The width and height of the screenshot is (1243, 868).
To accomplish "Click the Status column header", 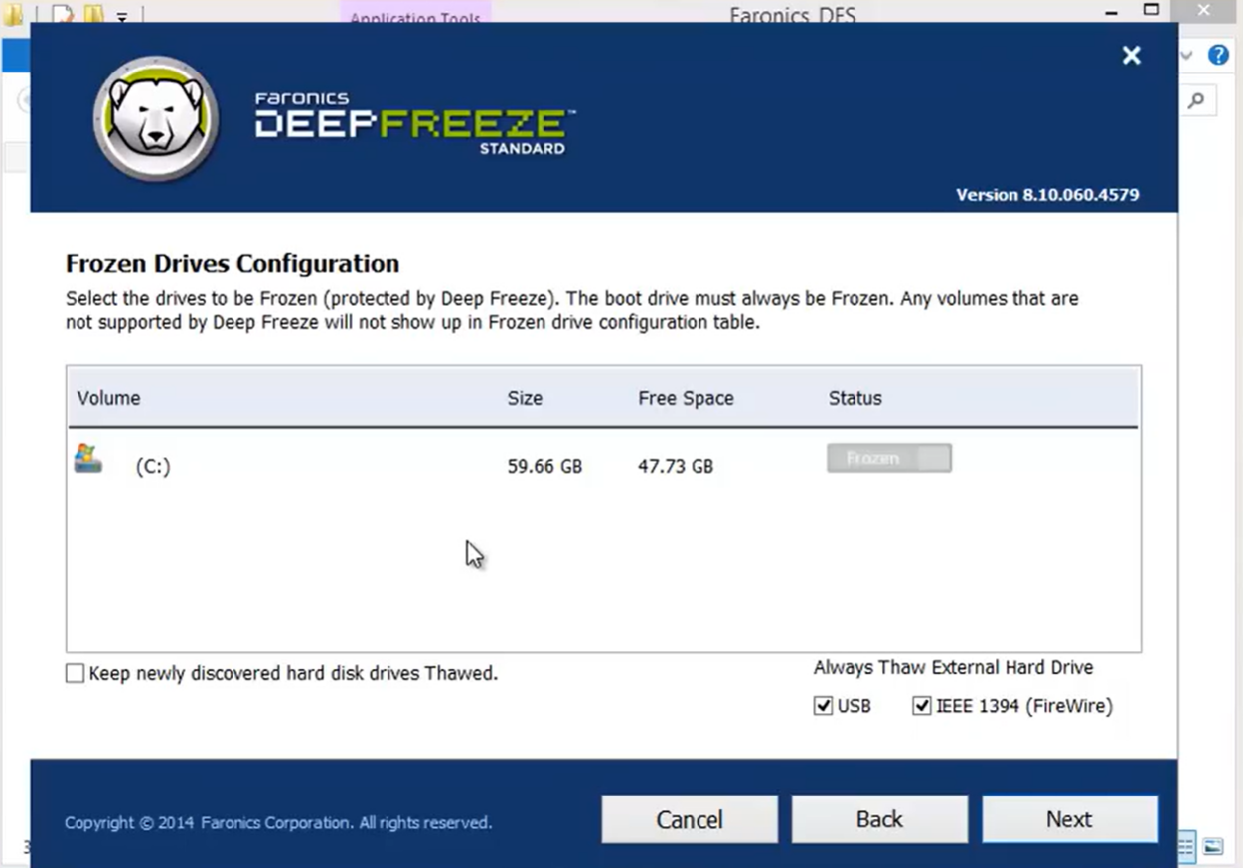I will point(855,398).
